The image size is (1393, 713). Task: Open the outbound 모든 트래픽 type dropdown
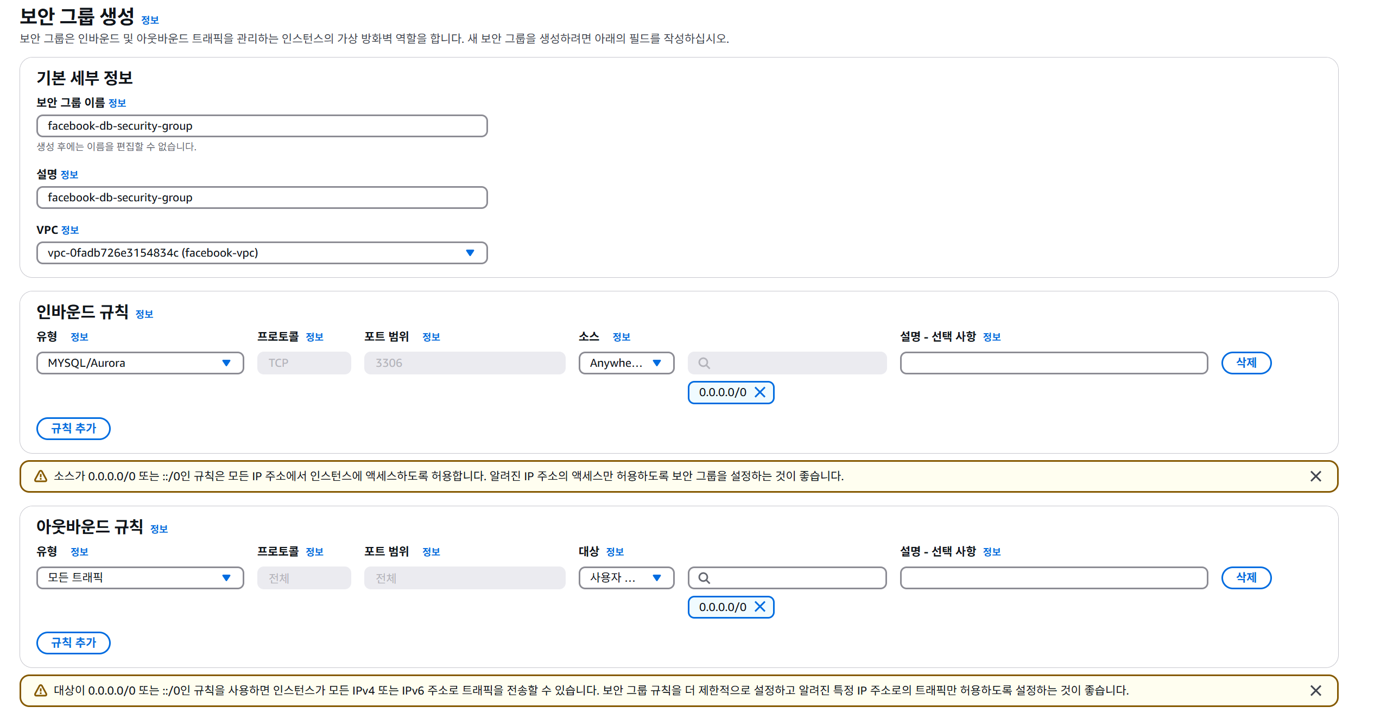click(140, 578)
